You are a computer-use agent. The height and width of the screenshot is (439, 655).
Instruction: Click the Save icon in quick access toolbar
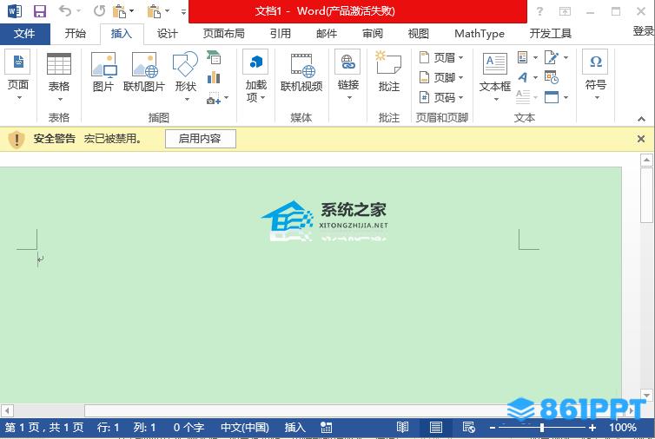point(40,11)
